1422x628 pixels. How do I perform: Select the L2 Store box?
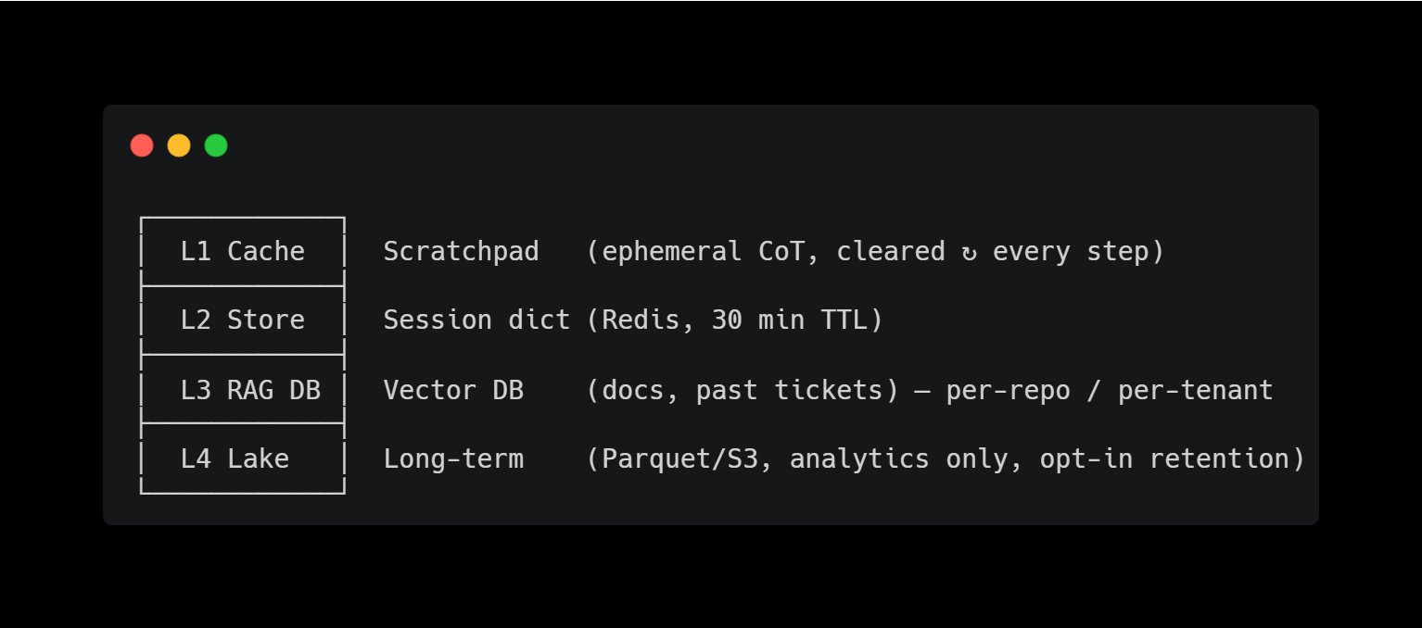pos(243,320)
